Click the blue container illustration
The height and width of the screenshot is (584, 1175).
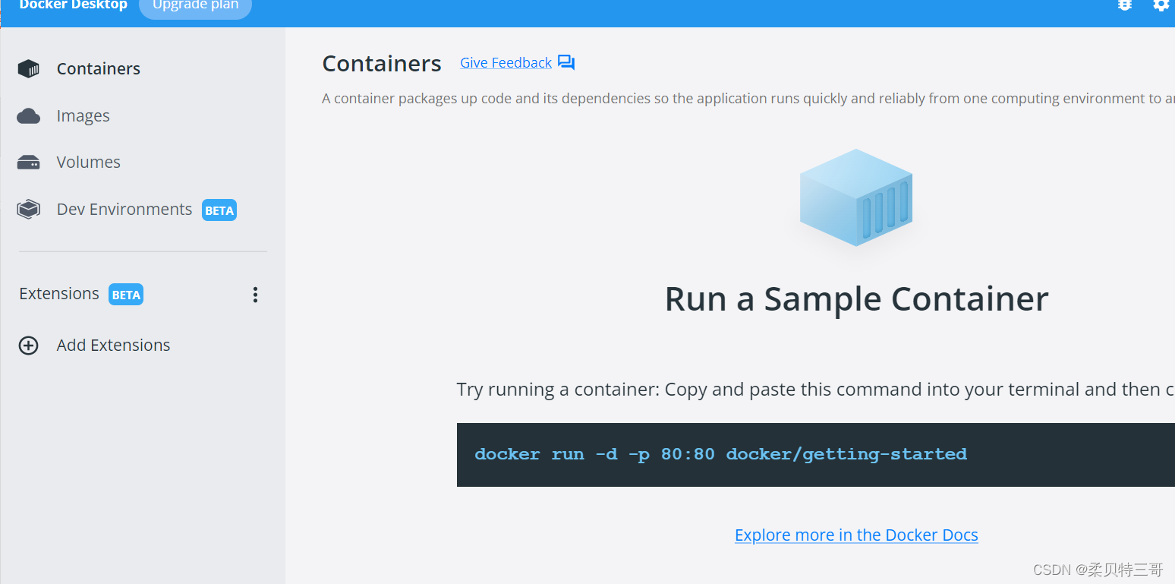[x=856, y=197]
